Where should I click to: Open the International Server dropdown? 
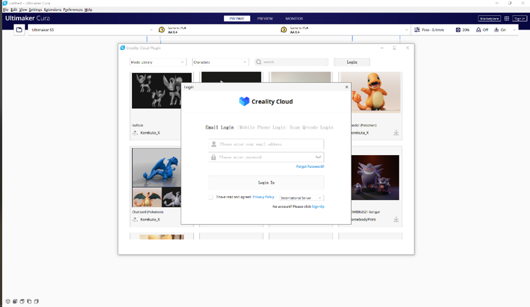pos(301,198)
